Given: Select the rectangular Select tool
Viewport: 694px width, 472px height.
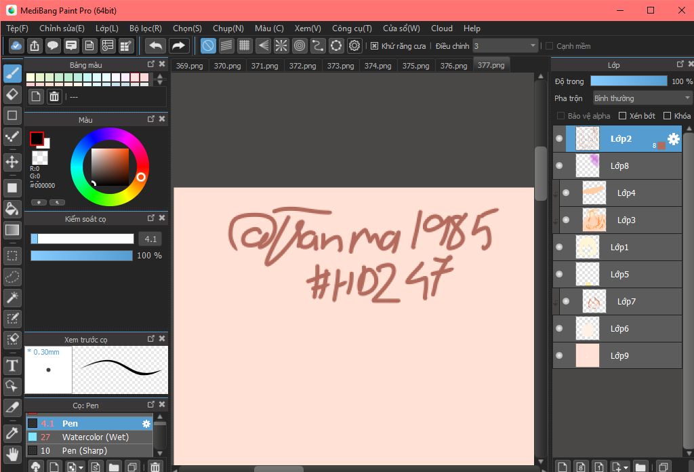Looking at the screenshot, I should (12, 256).
